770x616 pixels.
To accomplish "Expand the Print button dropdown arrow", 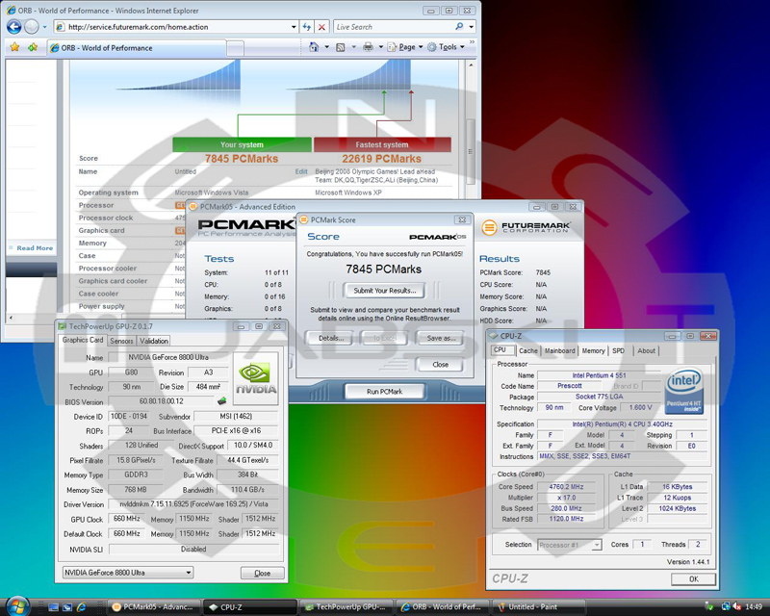I will coord(380,47).
